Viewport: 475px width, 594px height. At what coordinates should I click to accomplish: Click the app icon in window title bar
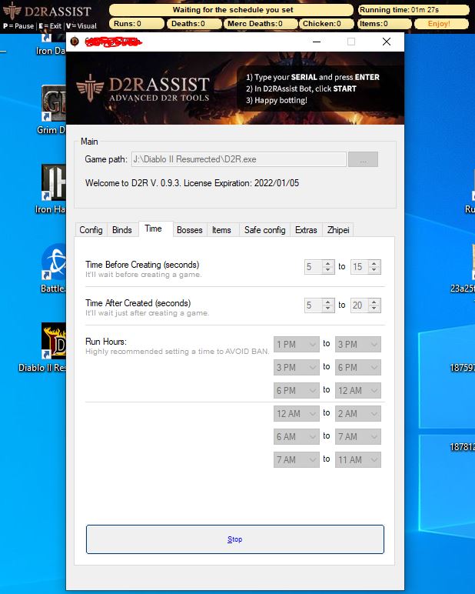75,42
